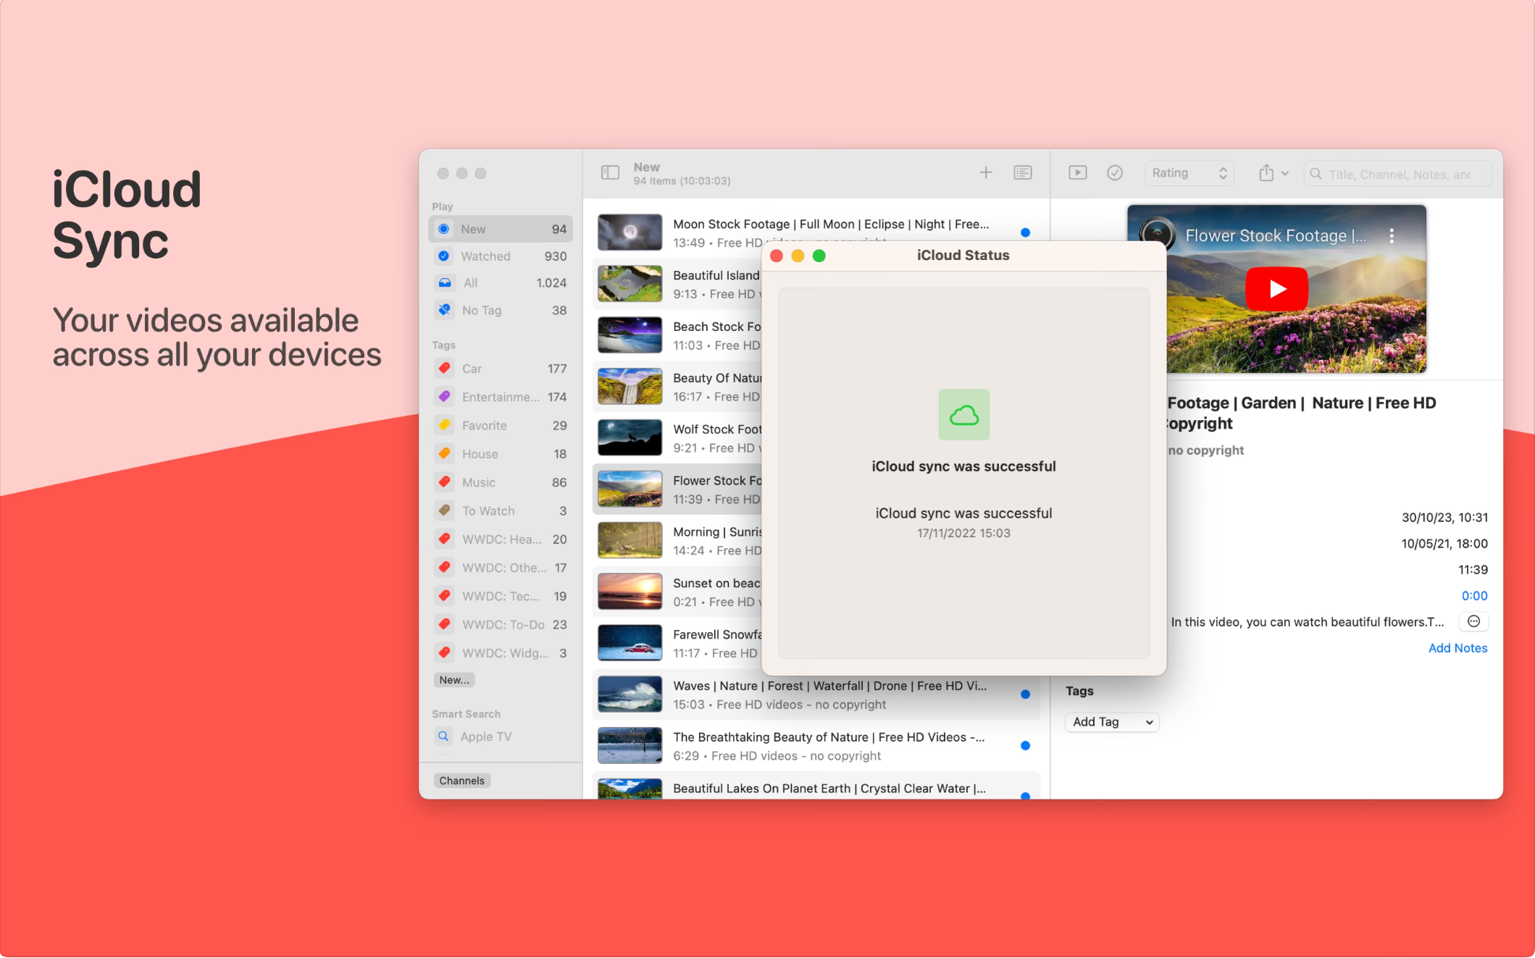
Task: Toggle unwatched dot on Waves Nature video
Action: point(1025,694)
